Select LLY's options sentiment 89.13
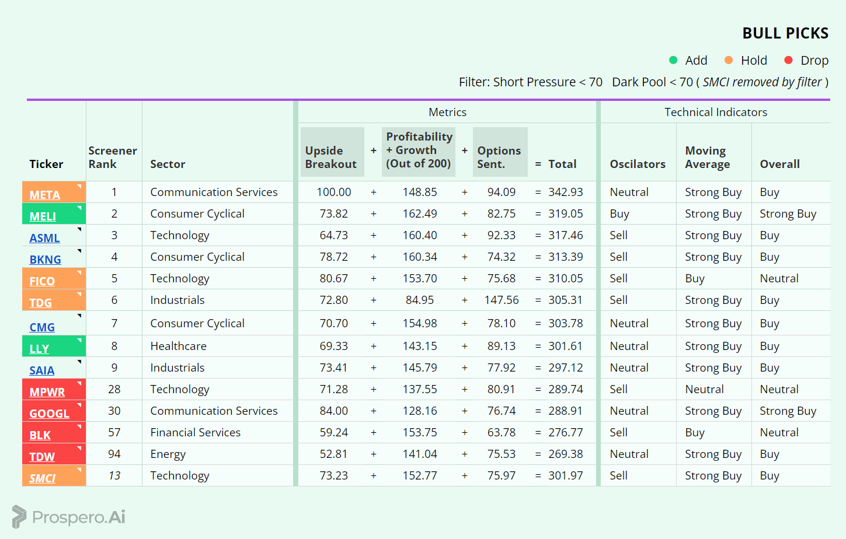The width and height of the screenshot is (846, 539). (502, 346)
